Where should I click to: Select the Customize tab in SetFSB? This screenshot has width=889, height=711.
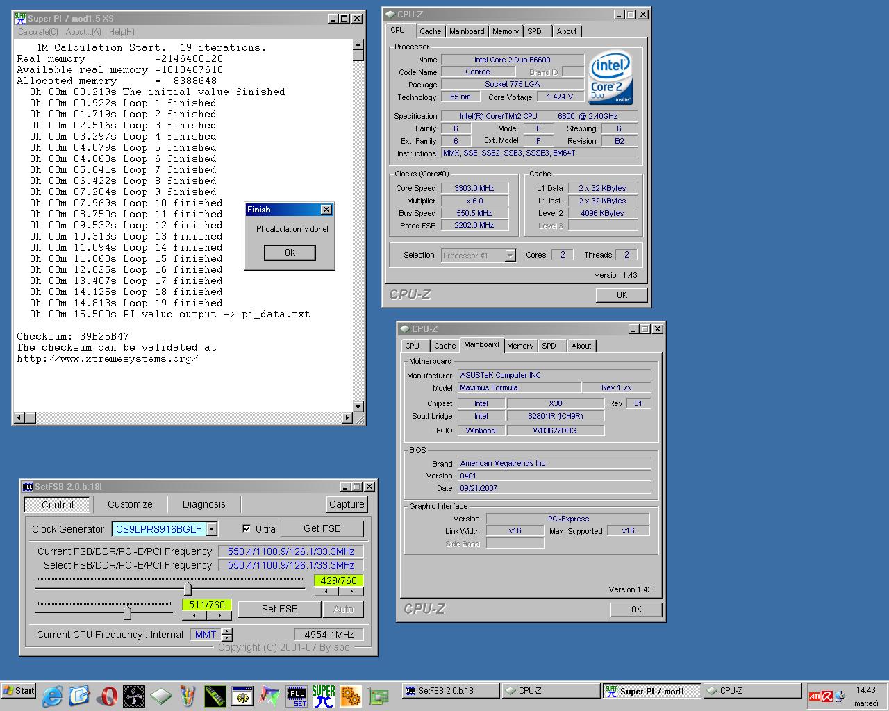130,504
